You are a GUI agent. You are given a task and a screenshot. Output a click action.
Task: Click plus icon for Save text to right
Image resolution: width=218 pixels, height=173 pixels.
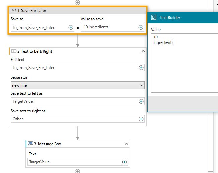tap(141, 119)
